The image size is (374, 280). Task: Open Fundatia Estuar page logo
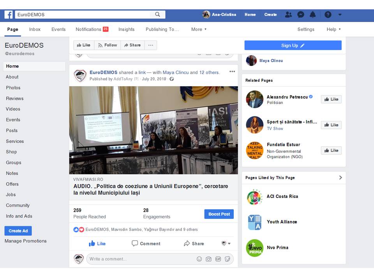pos(254,150)
